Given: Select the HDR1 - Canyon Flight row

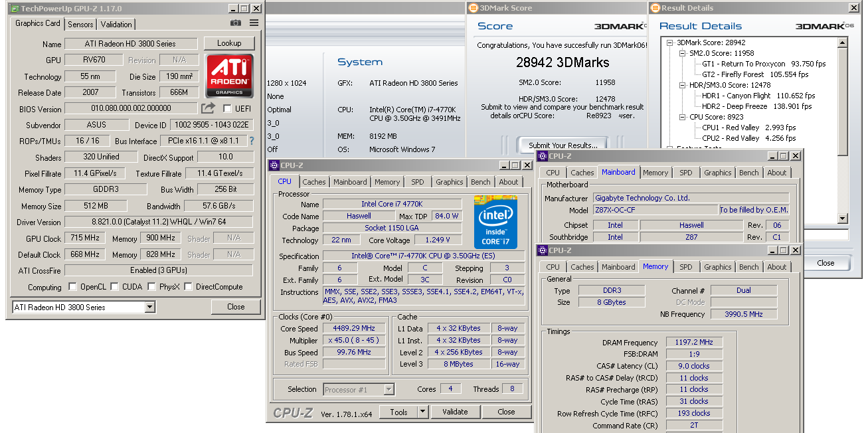Looking at the screenshot, I should click(x=758, y=96).
